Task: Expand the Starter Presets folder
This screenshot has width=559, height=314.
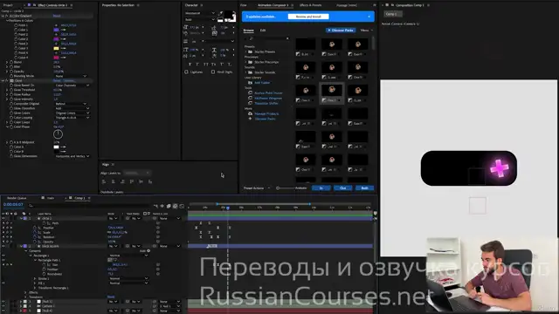Action: (x=245, y=52)
